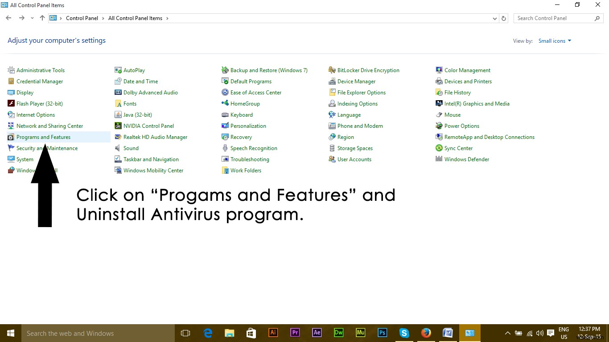Click the Credential Manager icon

(11, 81)
